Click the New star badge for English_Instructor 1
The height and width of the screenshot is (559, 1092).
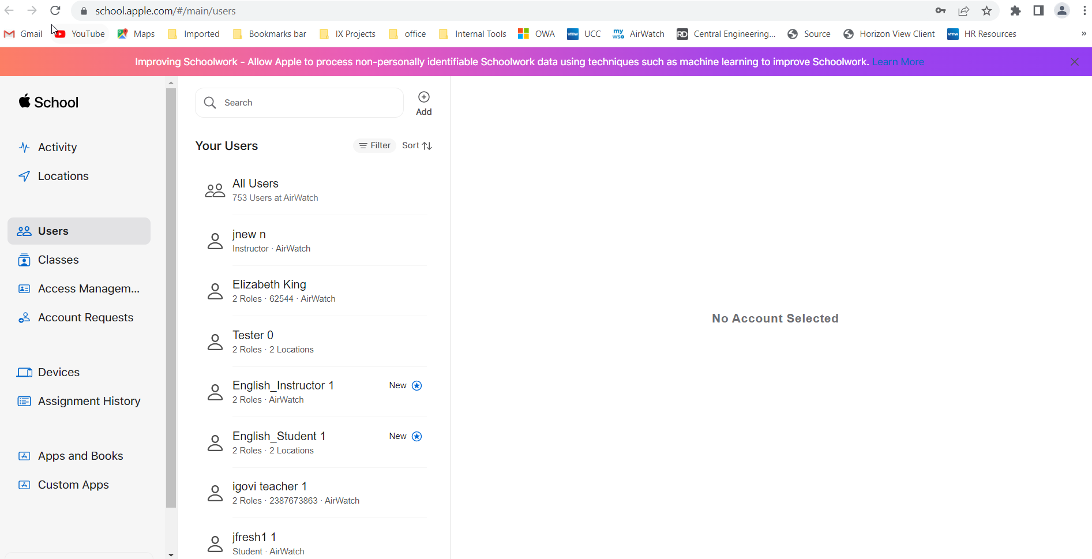[417, 385]
